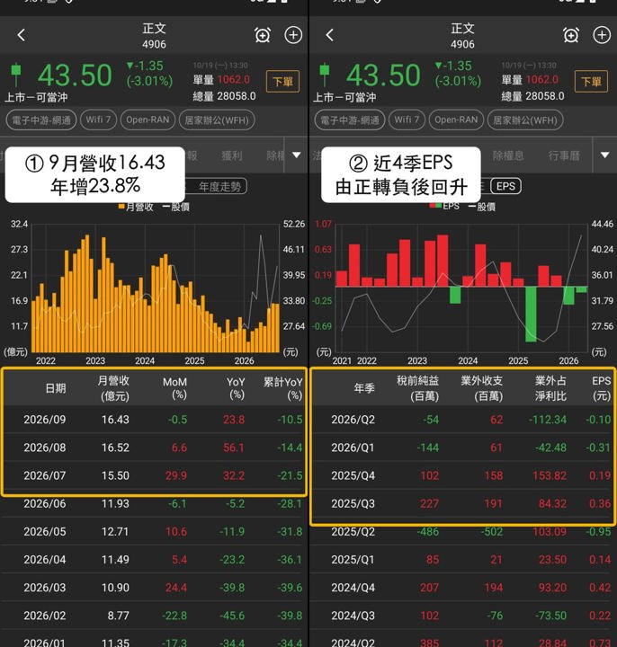Select the 2026/08 revenue row
The height and width of the screenshot is (647, 617).
click(154, 448)
